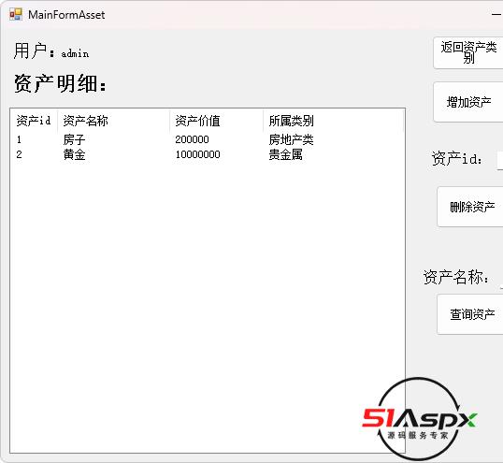This screenshot has height=463, width=503.
Task: Click the MainFormAsset window icon
Action: pyautogui.click(x=16, y=15)
